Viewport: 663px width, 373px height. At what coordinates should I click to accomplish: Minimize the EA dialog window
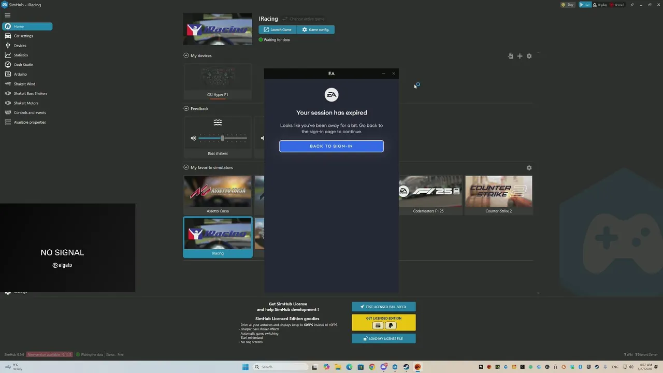point(383,74)
